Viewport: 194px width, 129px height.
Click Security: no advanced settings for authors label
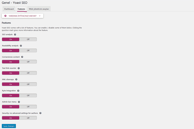(x=20, y=113)
